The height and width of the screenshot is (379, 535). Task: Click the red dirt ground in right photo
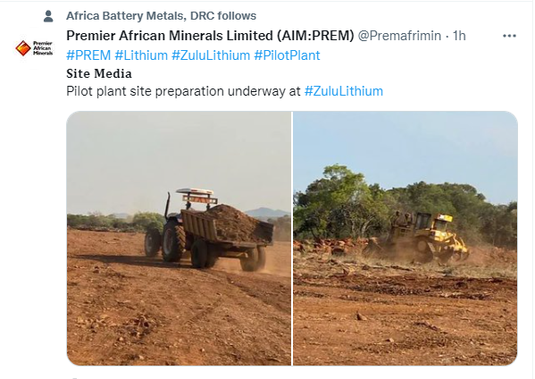[405, 317]
